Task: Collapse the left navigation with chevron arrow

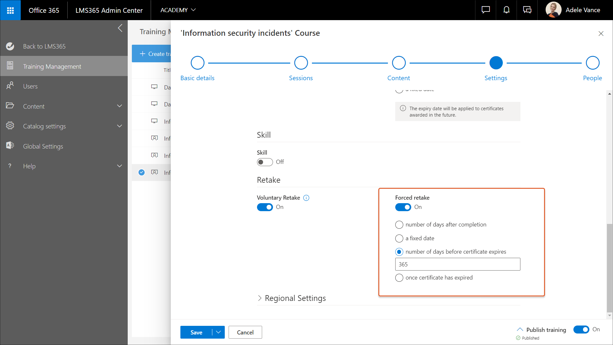Action: pyautogui.click(x=120, y=28)
